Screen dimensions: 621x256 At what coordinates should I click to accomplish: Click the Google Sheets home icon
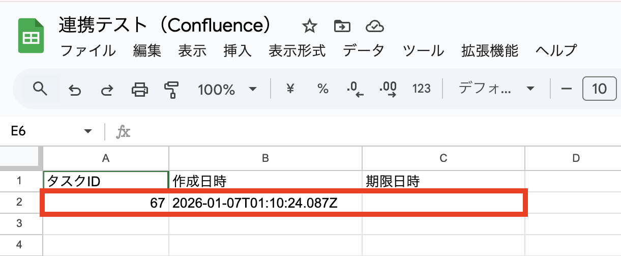pos(29,36)
